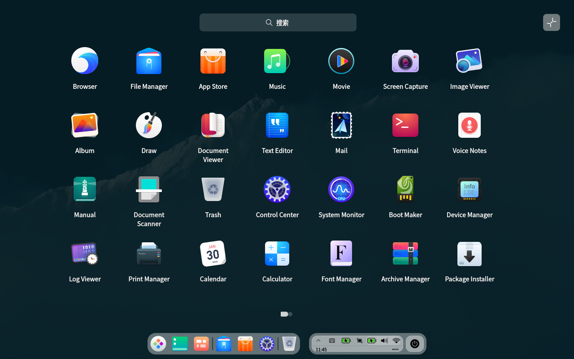Open Boot Maker
The image size is (574, 359).
pos(405,189)
